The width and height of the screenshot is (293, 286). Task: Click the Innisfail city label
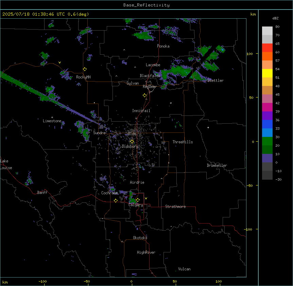pyautogui.click(x=141, y=111)
